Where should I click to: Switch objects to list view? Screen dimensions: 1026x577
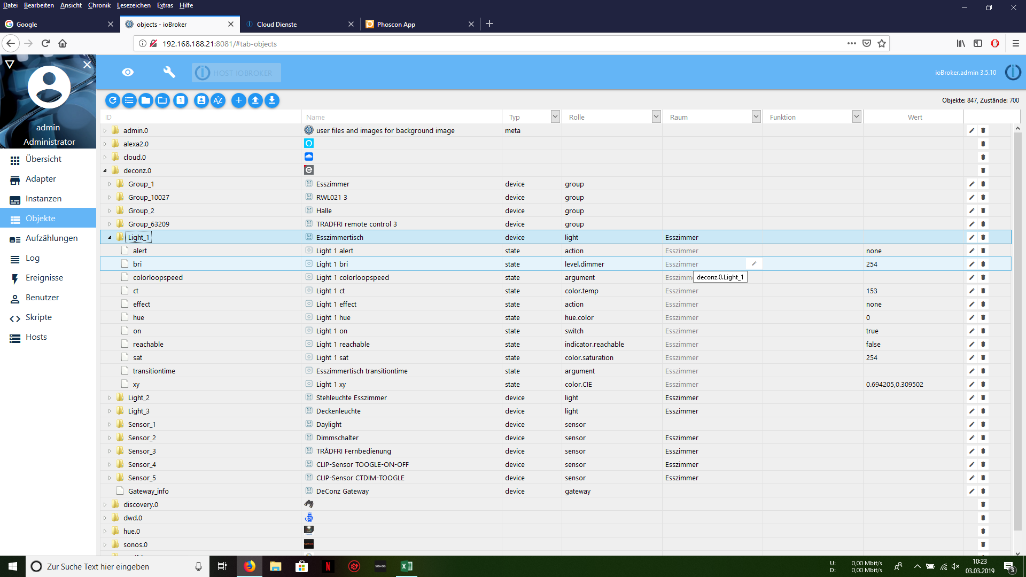(x=129, y=100)
